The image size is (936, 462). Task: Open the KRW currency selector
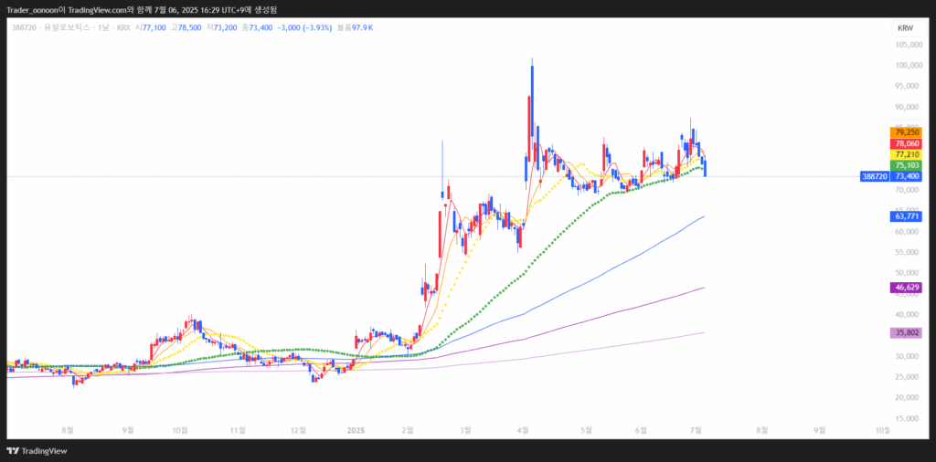905,28
